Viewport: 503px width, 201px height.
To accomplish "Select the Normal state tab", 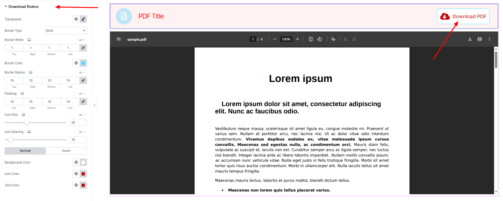I will (25, 151).
